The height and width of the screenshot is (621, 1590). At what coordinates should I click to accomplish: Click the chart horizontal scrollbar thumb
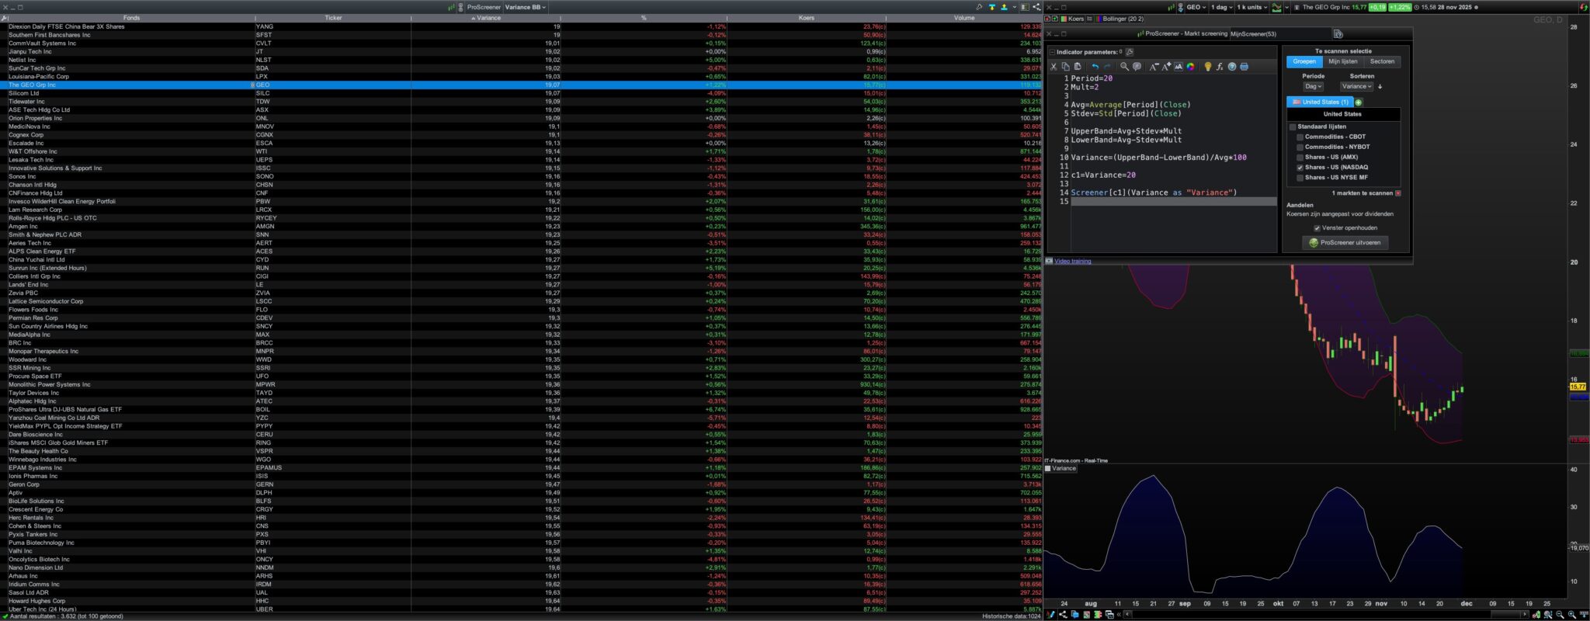(1505, 614)
